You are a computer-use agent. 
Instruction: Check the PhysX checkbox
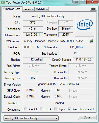tap(55, 109)
